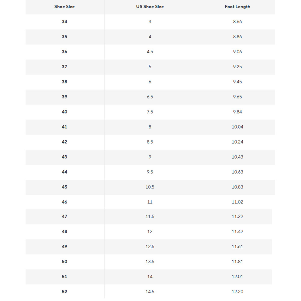Select shoe size 43 row label
301x301 pixels.
coord(64,157)
